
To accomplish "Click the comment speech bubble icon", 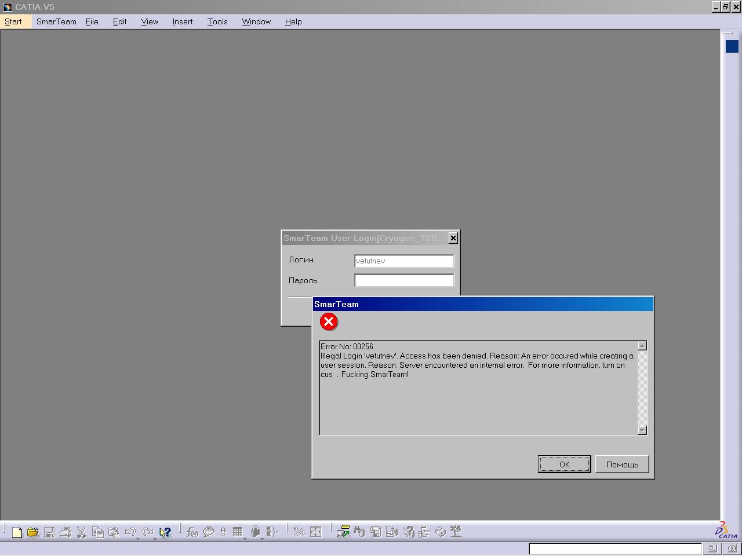I will coord(209,532).
